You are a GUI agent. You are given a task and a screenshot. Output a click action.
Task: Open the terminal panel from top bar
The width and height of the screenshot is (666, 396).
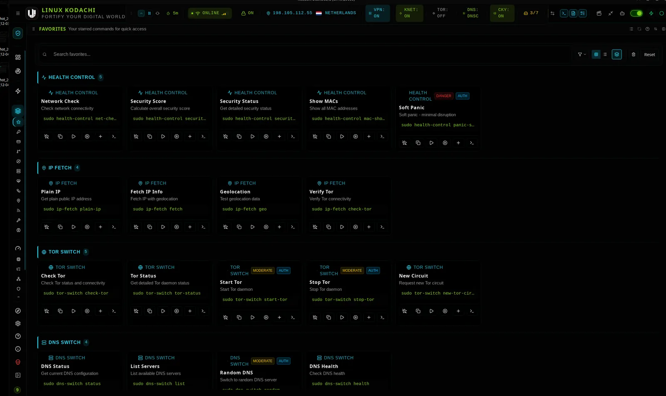[564, 13]
